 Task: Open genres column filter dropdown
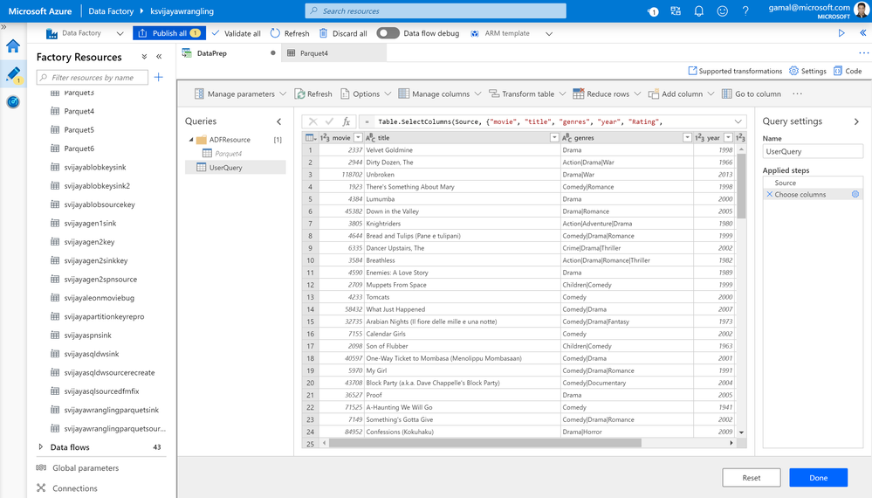click(x=687, y=137)
